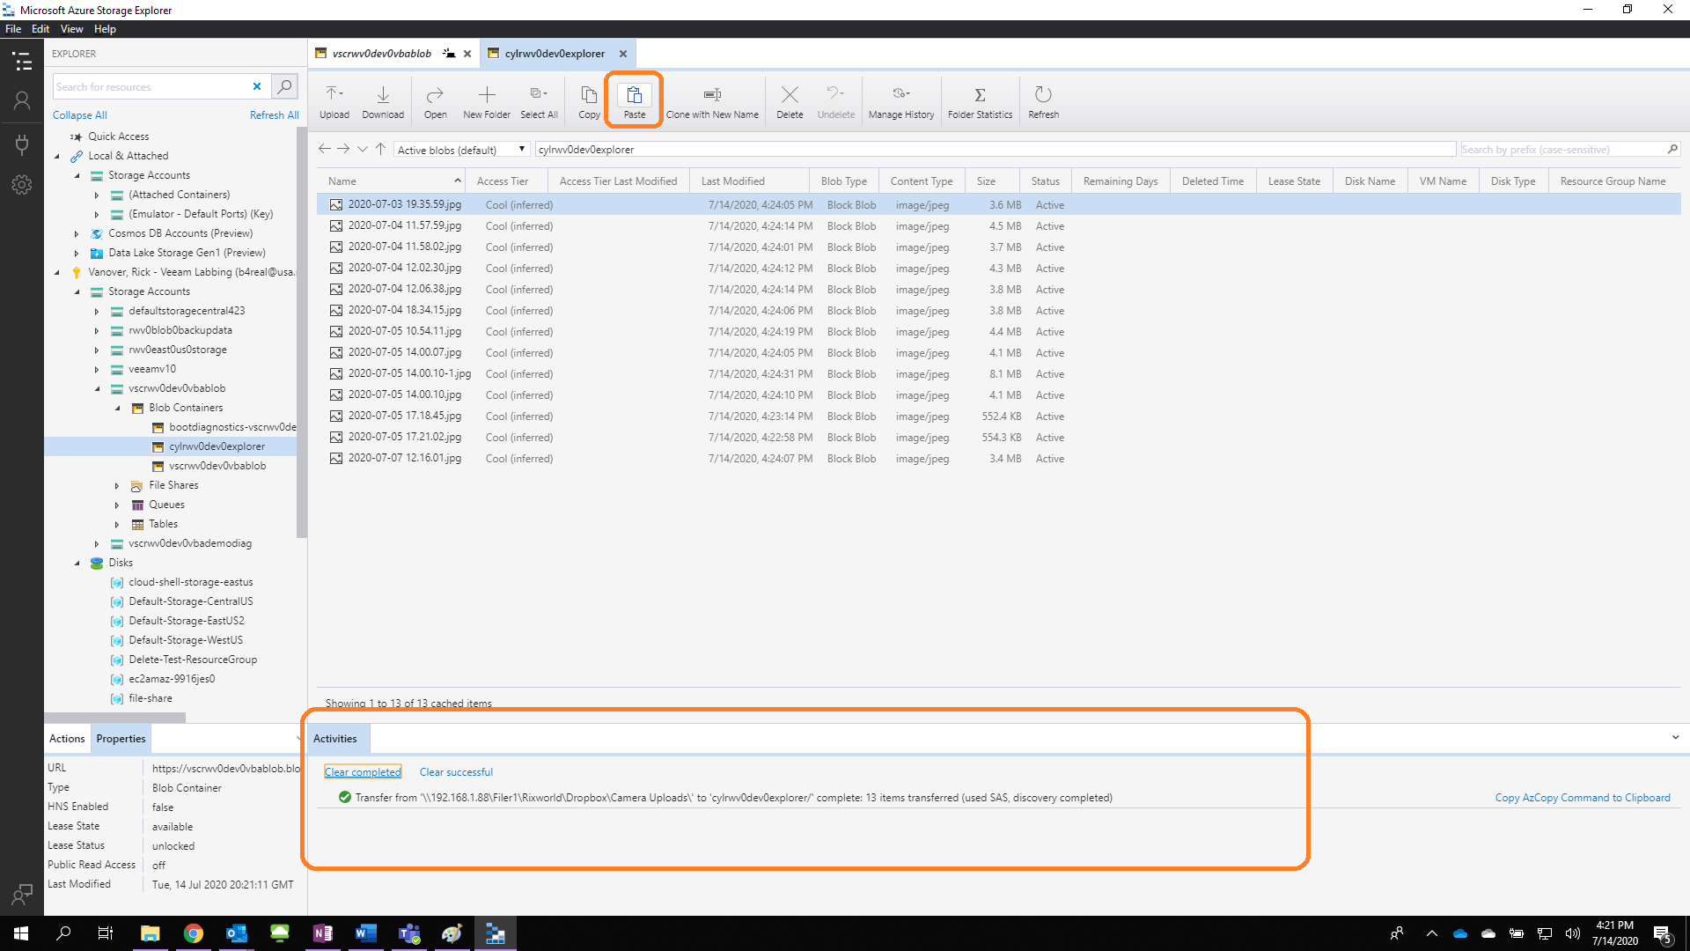This screenshot has width=1690, height=951.
Task: Open the File menu
Action: (13, 29)
